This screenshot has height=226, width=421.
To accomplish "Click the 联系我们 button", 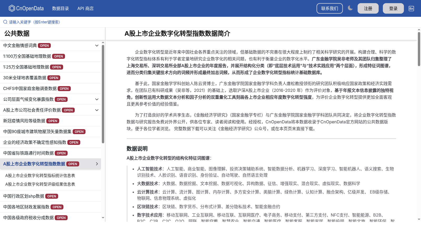I will click(x=330, y=8).
